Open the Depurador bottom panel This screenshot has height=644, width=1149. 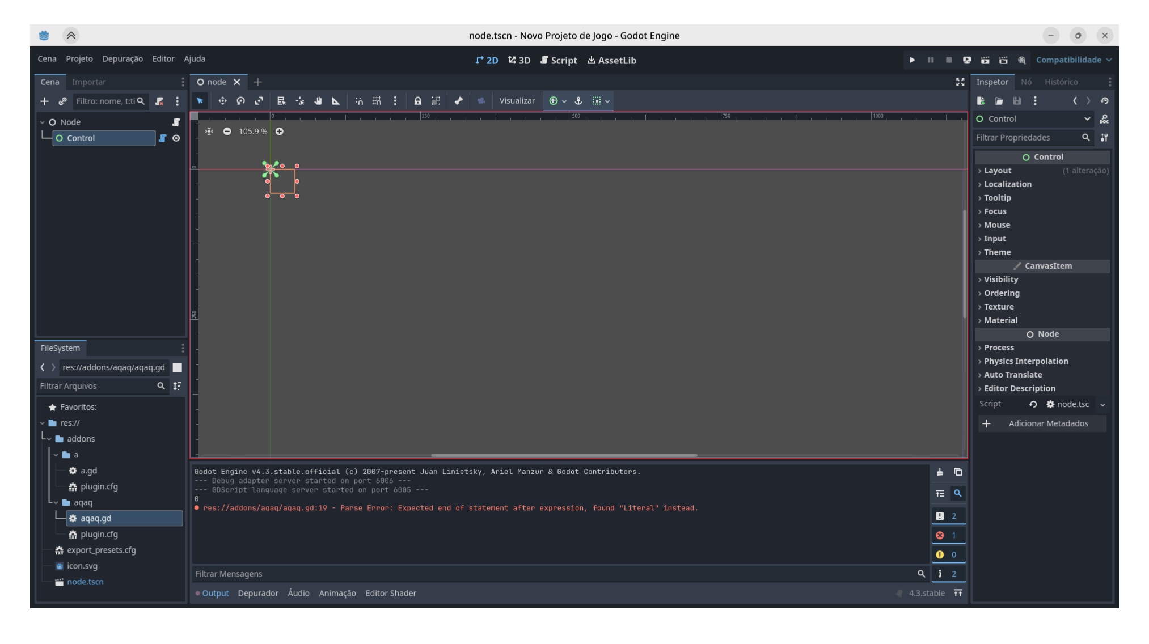coord(258,594)
